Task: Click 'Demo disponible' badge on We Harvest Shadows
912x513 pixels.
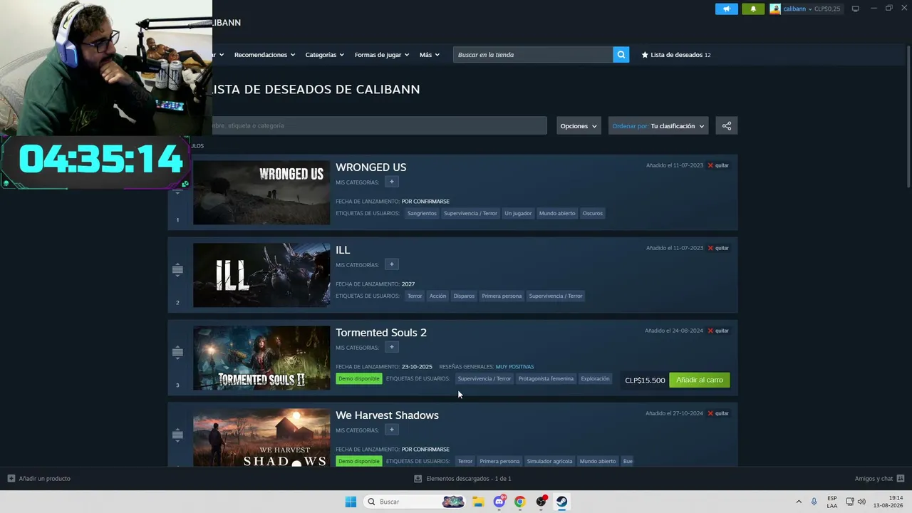Action: 359,461
